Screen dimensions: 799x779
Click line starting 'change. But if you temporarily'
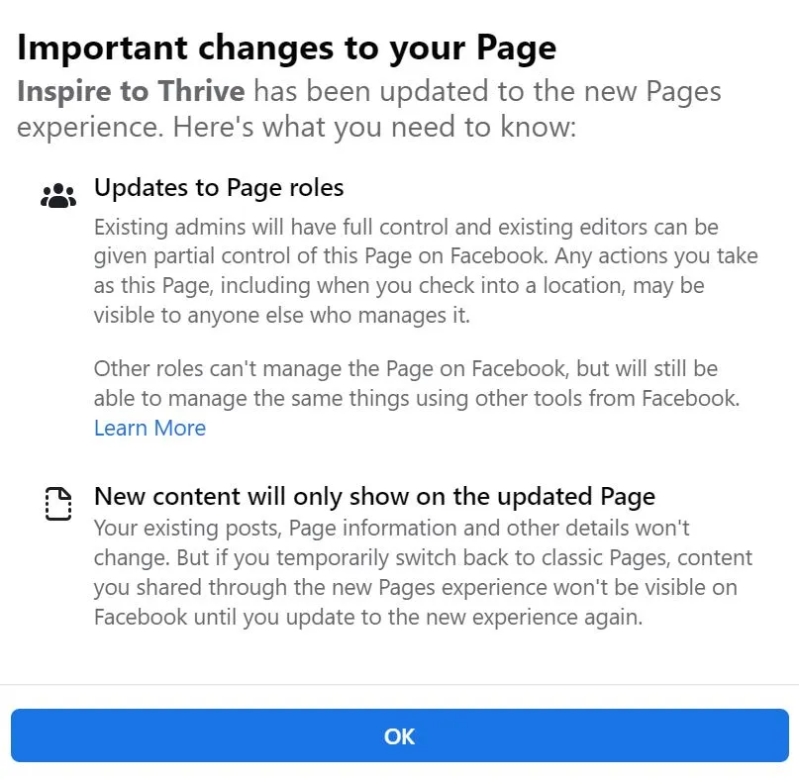tap(423, 558)
